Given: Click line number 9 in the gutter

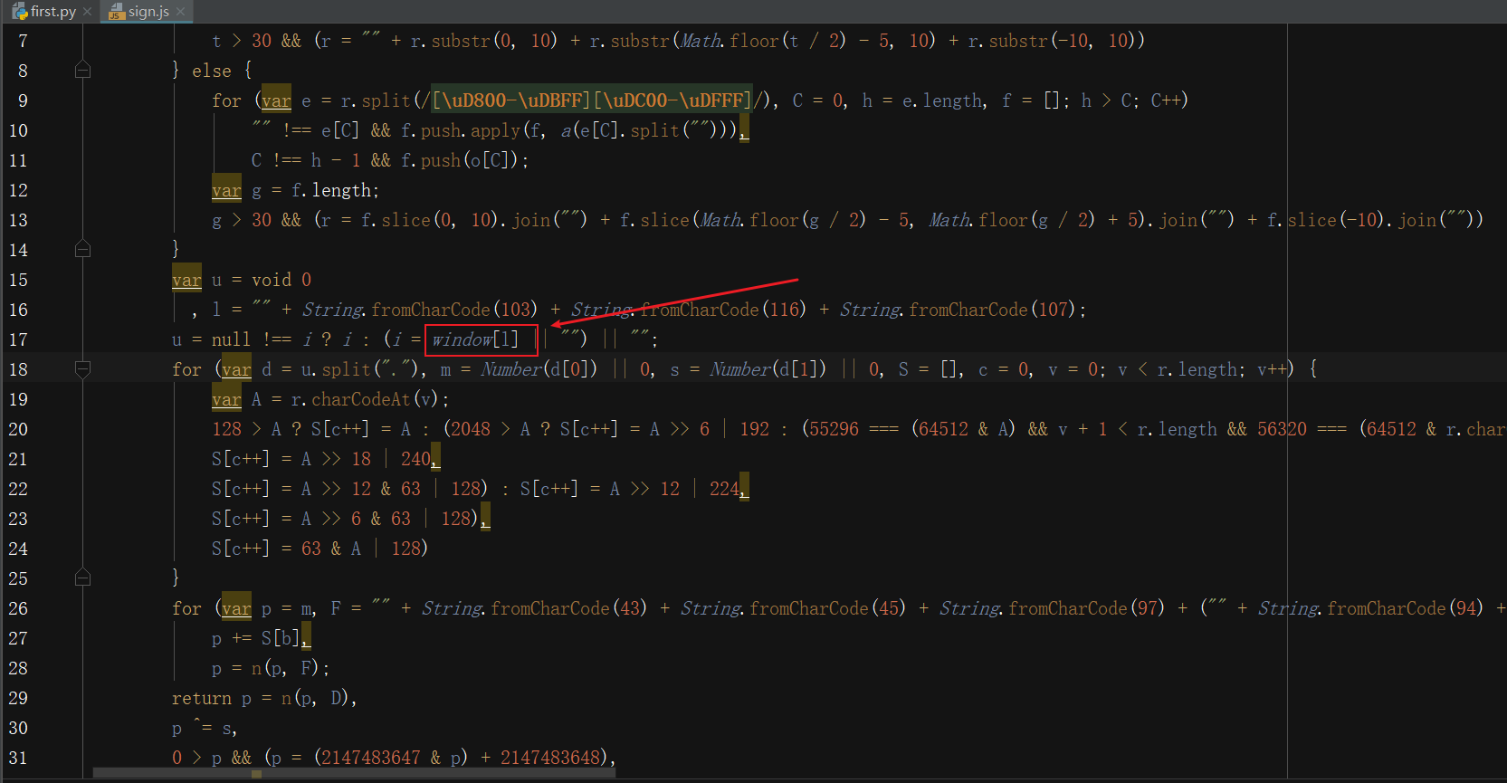Looking at the screenshot, I should point(23,100).
